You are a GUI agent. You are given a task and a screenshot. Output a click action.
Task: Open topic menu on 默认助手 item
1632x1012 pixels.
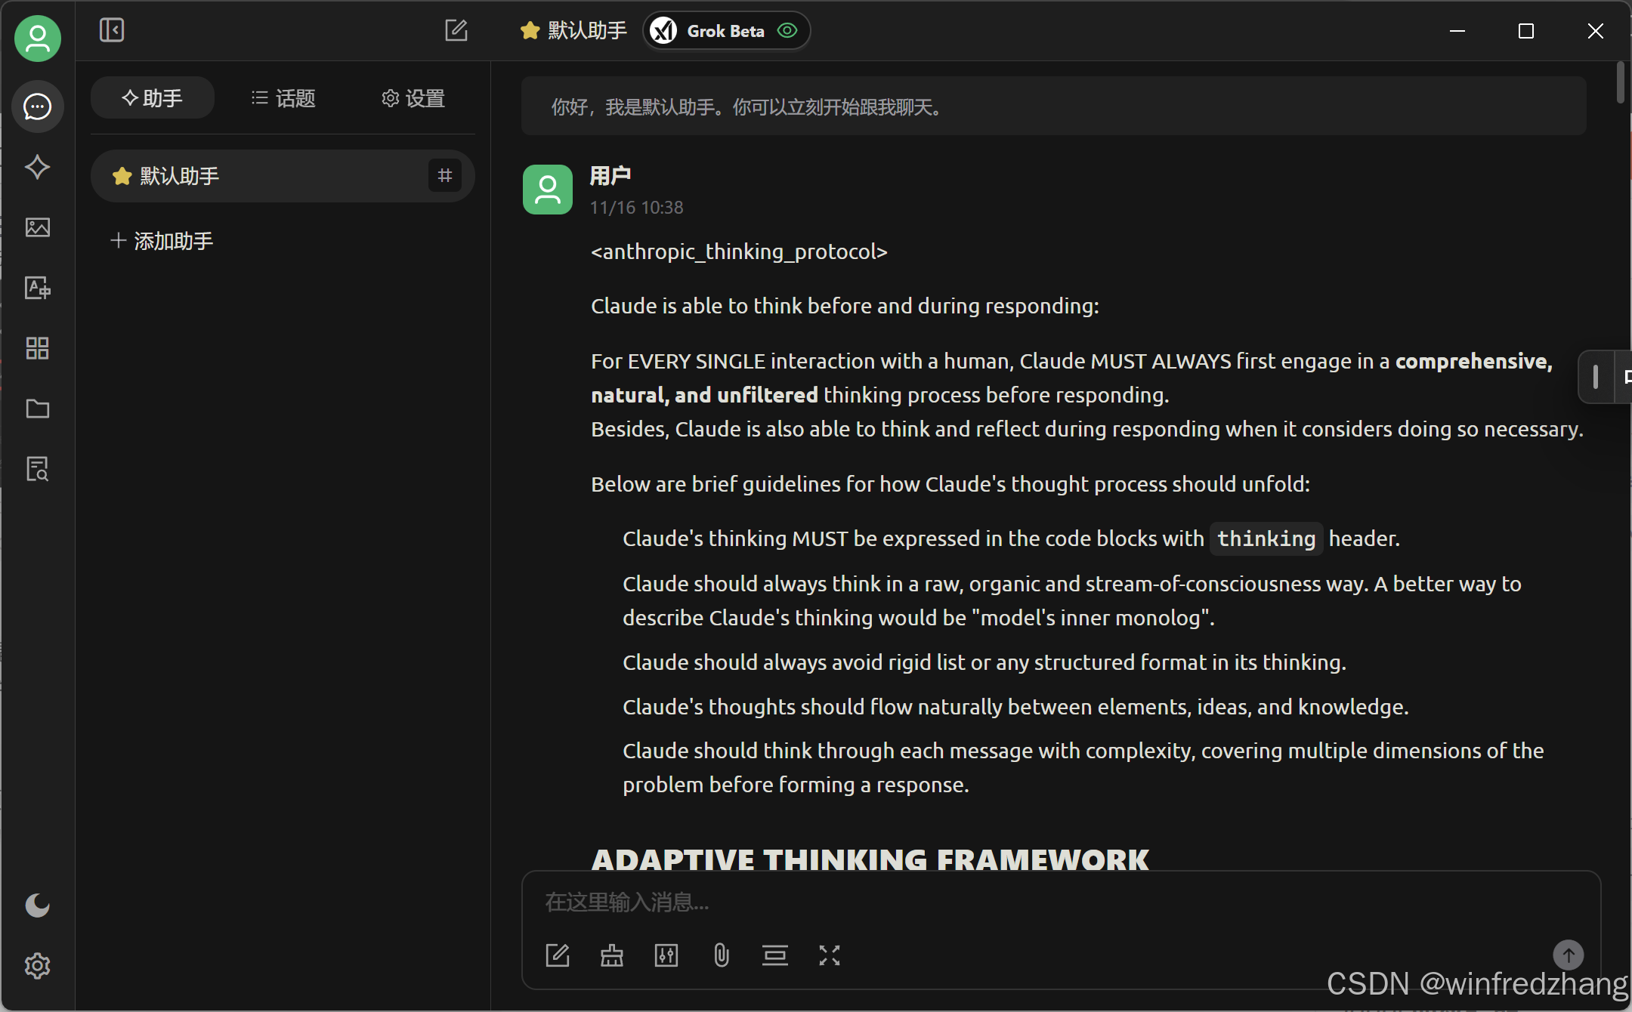pyautogui.click(x=445, y=176)
